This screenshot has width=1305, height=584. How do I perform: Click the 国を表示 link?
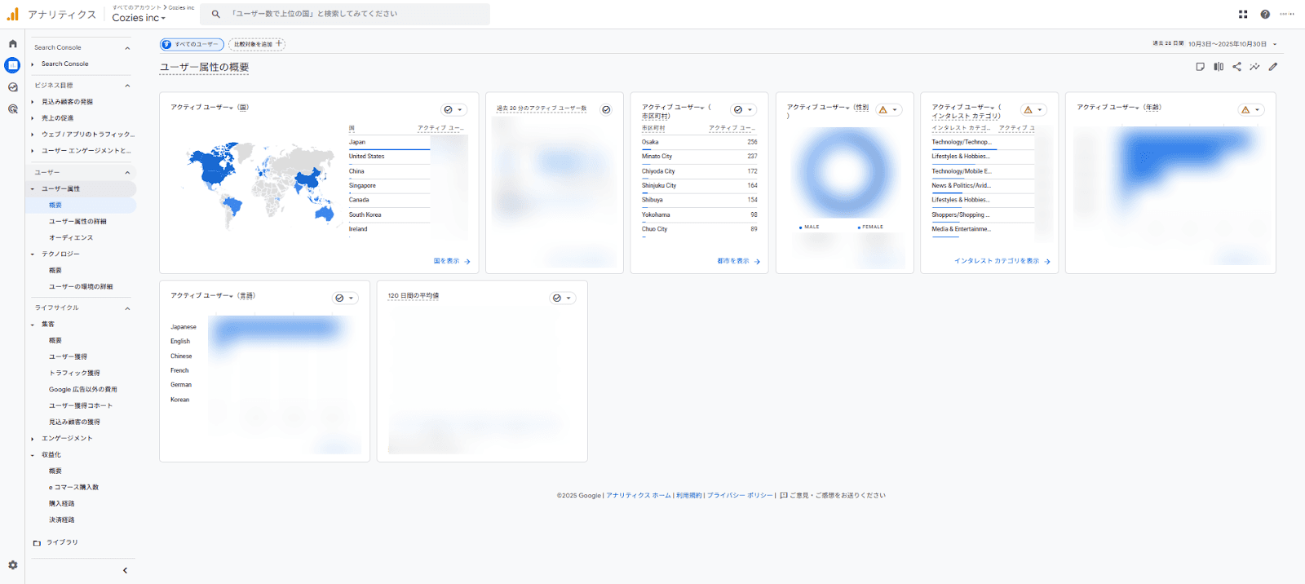[x=452, y=261]
